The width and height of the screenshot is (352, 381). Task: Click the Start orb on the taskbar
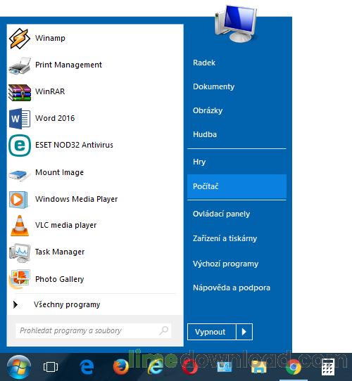pyautogui.click(x=19, y=367)
